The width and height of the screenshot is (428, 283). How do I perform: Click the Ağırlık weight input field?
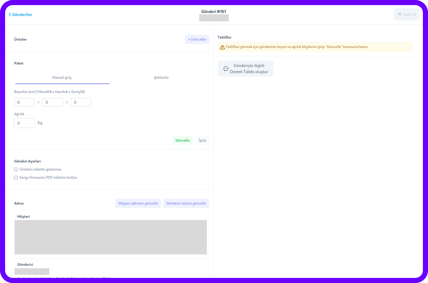click(x=24, y=123)
